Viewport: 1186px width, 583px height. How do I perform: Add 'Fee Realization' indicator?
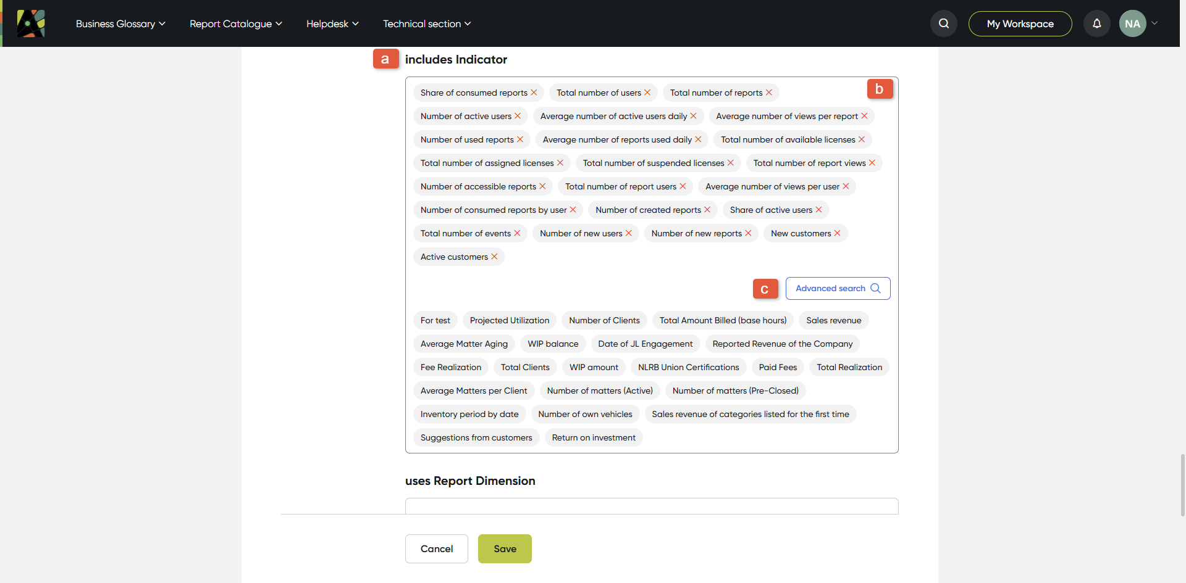451,367
